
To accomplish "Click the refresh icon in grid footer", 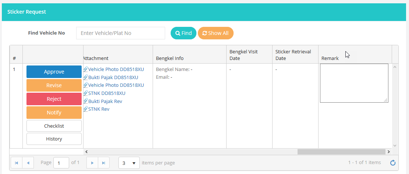I will click(393, 163).
